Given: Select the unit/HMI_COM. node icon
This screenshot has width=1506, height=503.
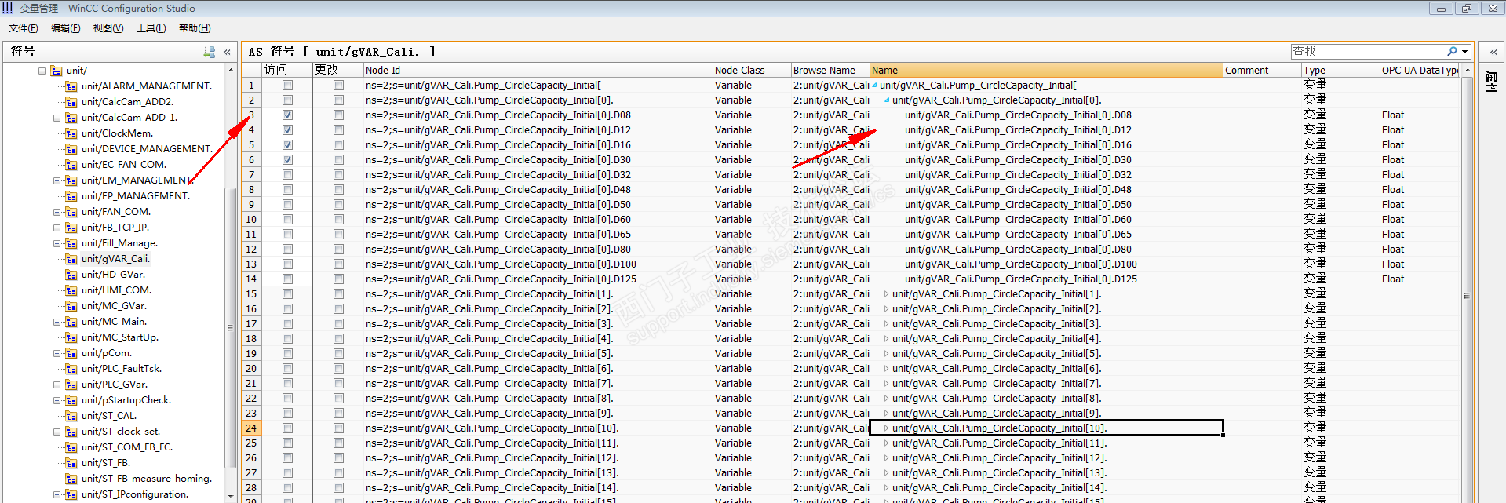Looking at the screenshot, I should coord(71,290).
